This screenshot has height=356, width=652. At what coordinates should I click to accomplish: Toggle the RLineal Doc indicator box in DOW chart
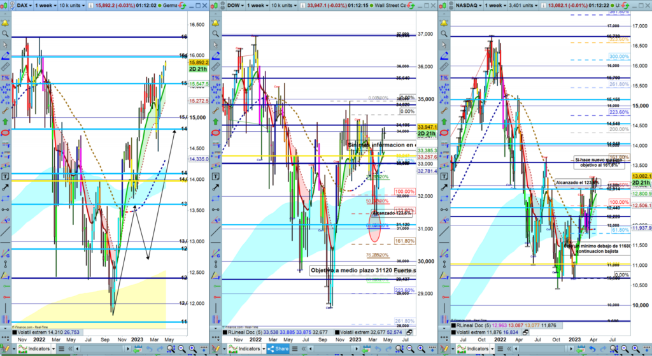click(x=223, y=332)
